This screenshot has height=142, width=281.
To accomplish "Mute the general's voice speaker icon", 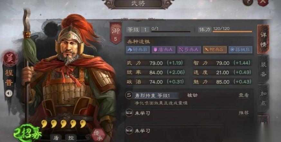I will tap(9, 93).
